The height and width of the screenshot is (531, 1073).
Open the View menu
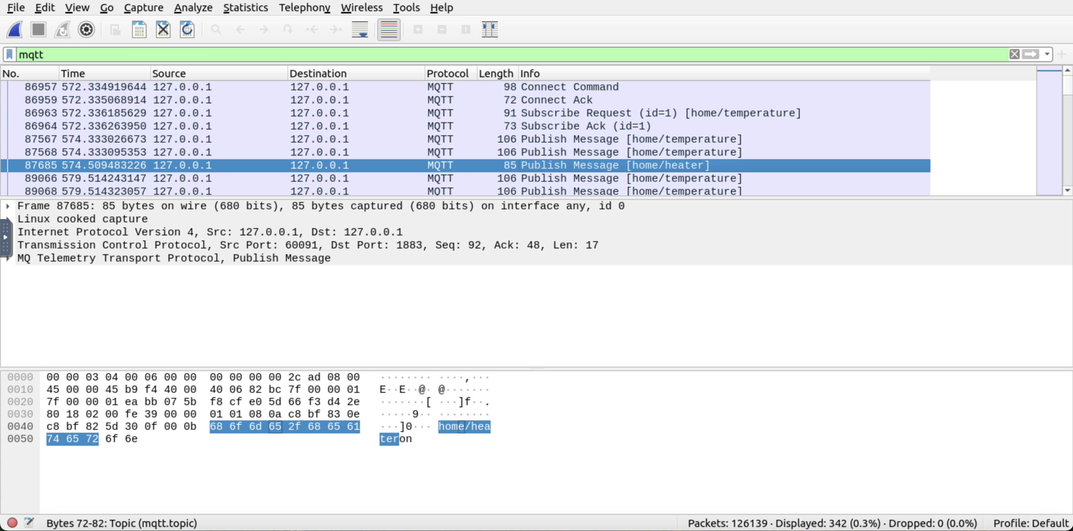tap(77, 8)
